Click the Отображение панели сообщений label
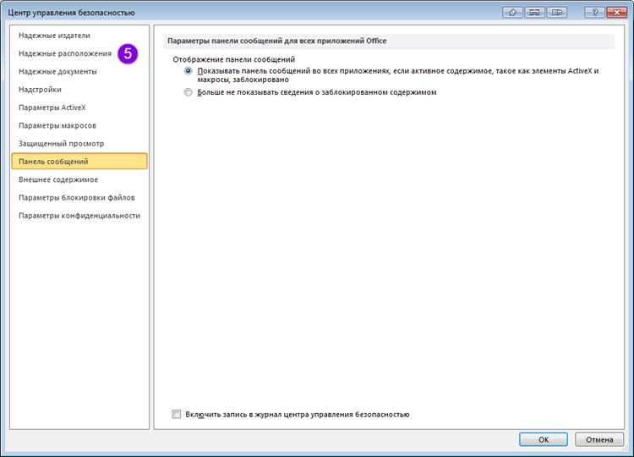This screenshot has width=634, height=457. [x=233, y=59]
